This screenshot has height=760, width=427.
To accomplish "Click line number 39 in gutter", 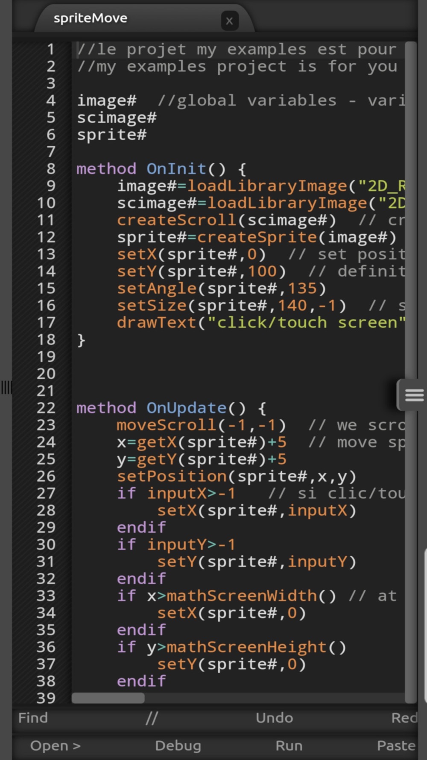I will [46, 698].
